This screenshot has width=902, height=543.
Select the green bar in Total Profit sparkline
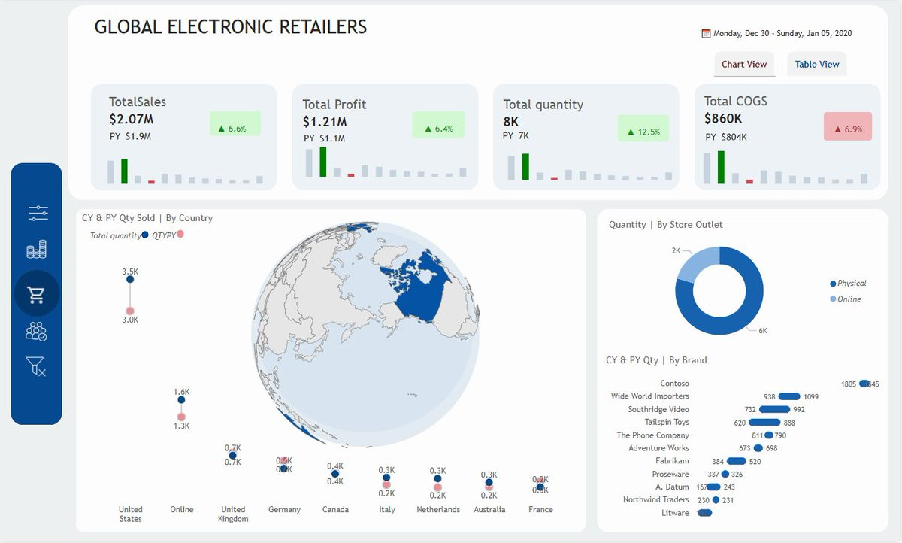click(323, 162)
